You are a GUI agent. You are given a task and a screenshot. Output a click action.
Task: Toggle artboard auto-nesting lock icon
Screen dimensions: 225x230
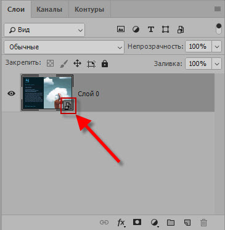point(91,64)
